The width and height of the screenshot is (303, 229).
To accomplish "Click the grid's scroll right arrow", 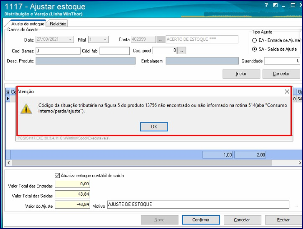I will [x=300, y=163].
